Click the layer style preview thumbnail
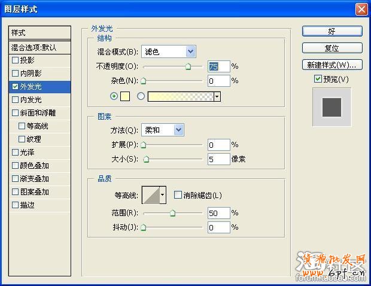This screenshot has width=371, height=286. point(332,107)
